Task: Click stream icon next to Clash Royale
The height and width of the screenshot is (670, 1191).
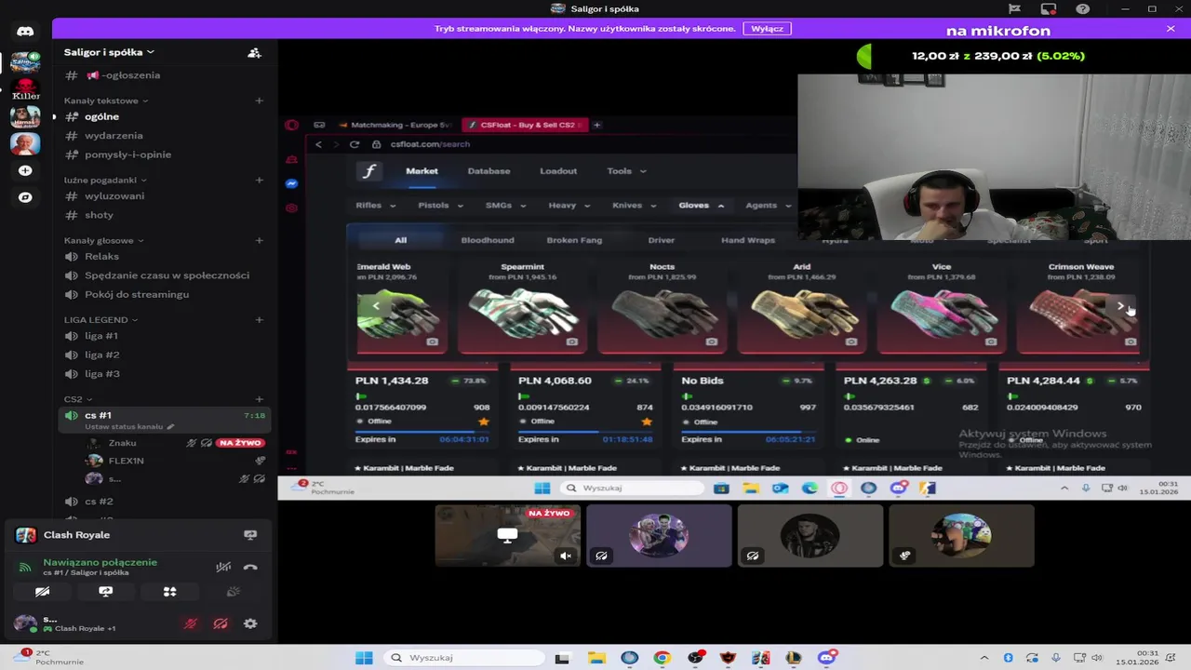Action: pyautogui.click(x=250, y=535)
